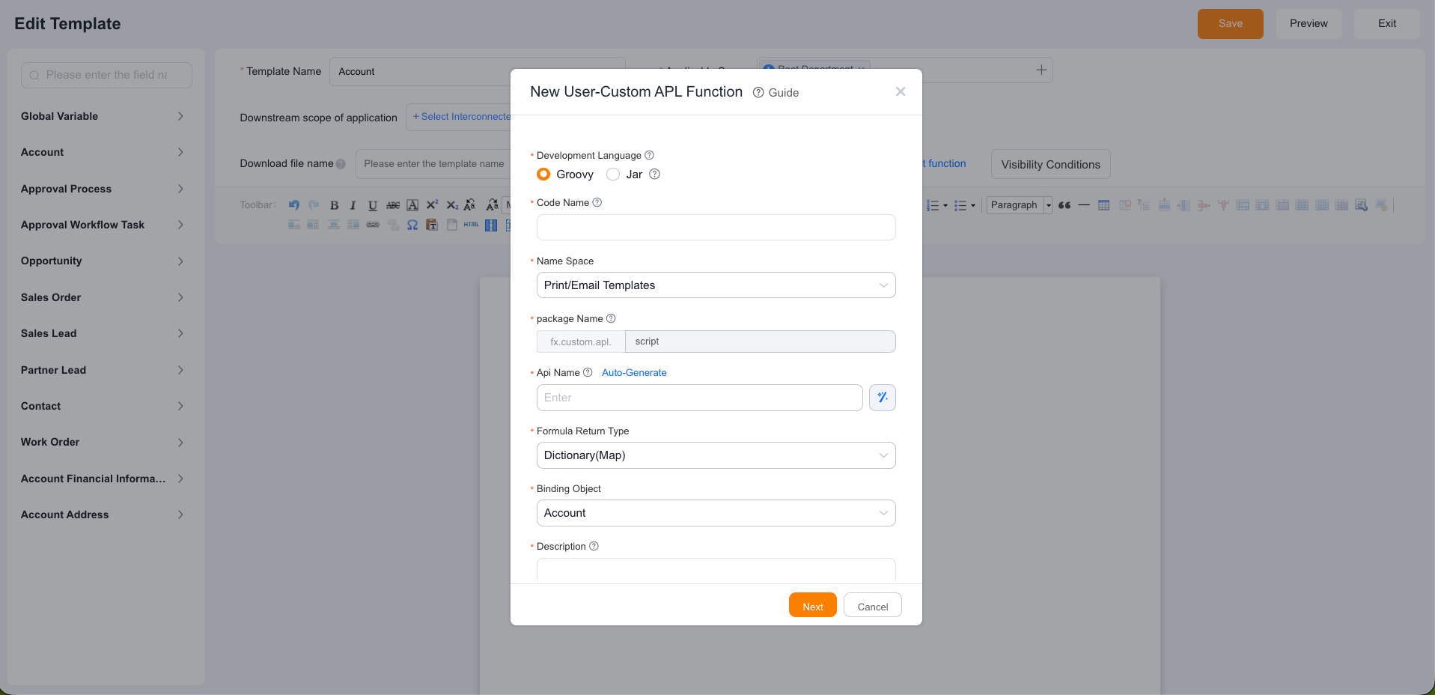The width and height of the screenshot is (1435, 695).
Task: Click the Undo icon in the toolbar
Action: tap(294, 204)
